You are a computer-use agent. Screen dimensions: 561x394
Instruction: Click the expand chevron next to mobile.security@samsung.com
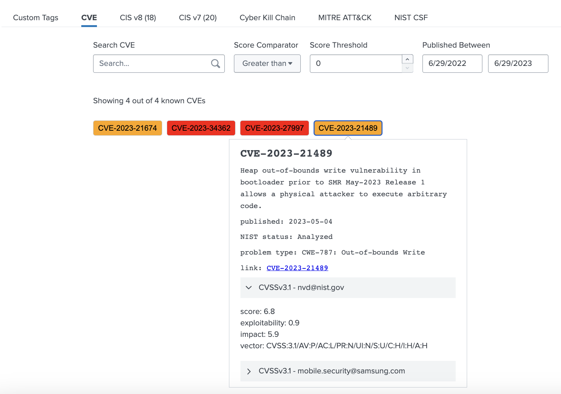pyautogui.click(x=249, y=371)
